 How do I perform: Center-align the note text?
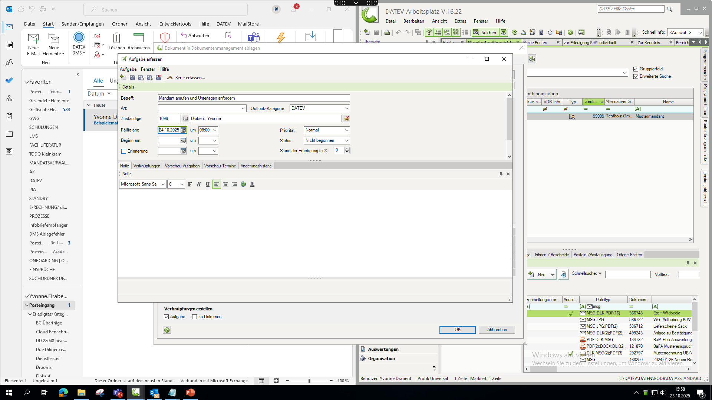point(225,184)
